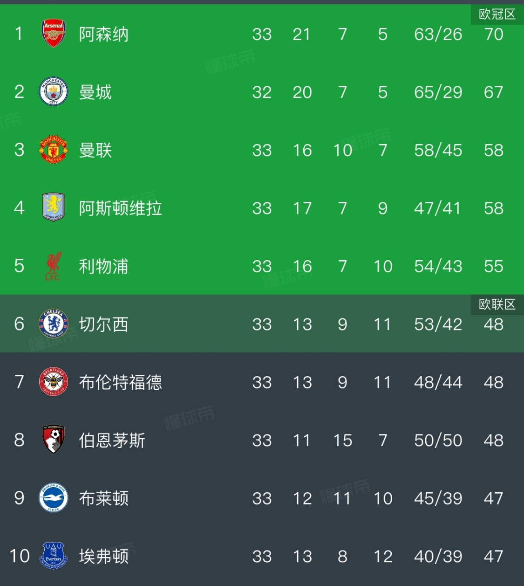Tap the Chelsea club badge
This screenshot has width=524, height=586.
[x=54, y=324]
